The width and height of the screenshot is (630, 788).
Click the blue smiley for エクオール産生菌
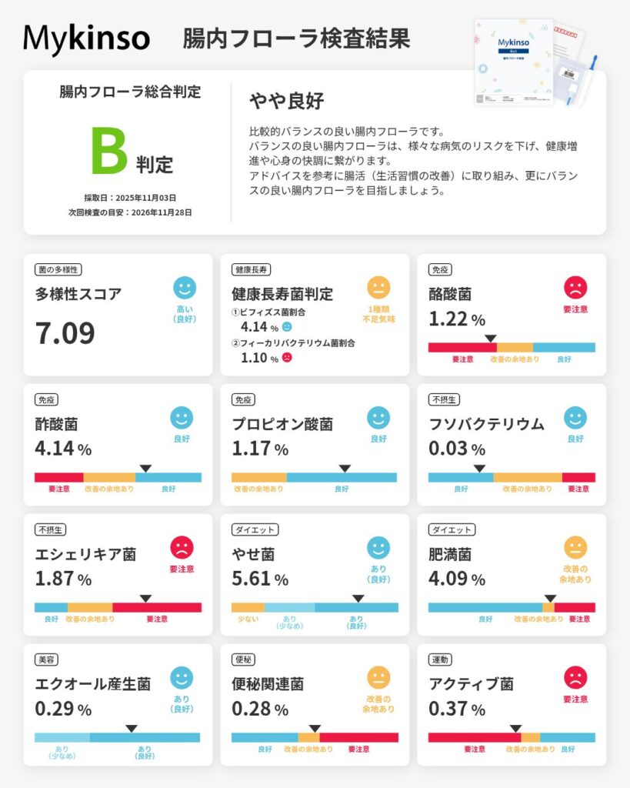click(182, 678)
